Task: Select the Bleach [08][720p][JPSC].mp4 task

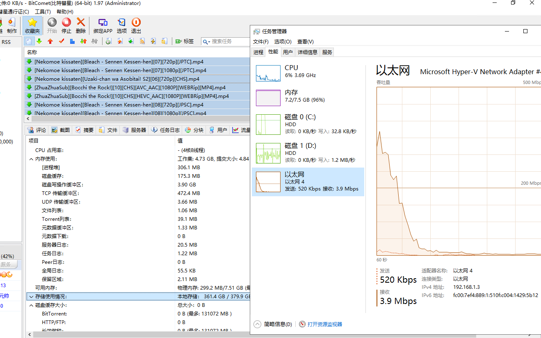Action: 137,104
